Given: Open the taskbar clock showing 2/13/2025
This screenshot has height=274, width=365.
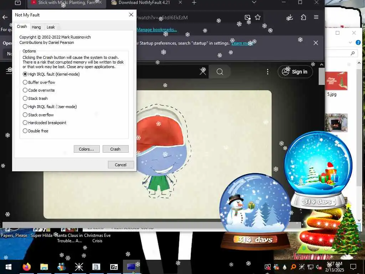Looking at the screenshot, I should tap(334, 267).
